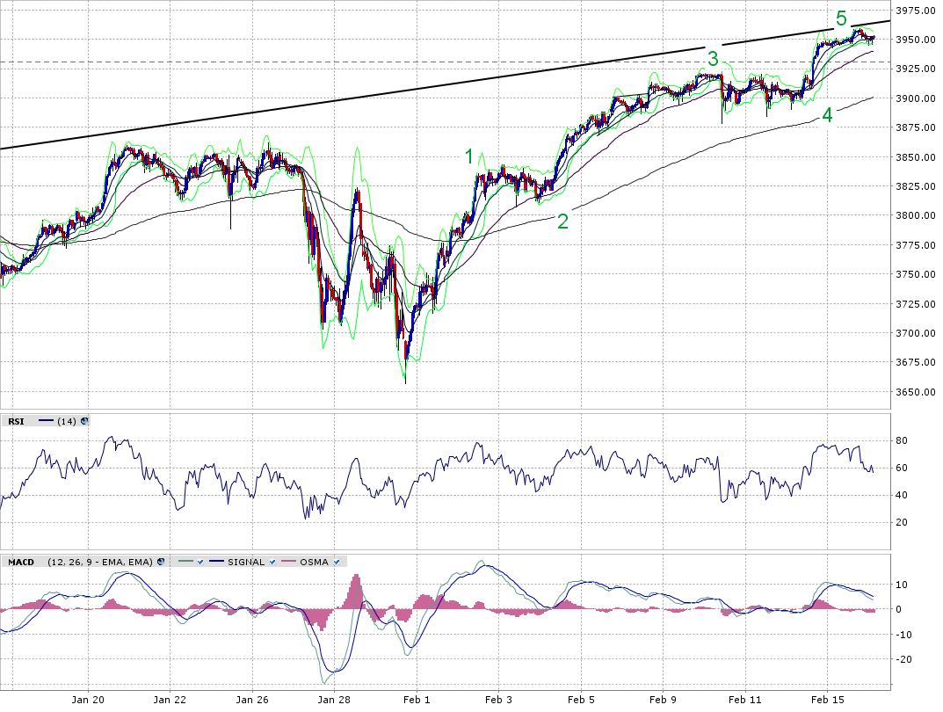This screenshot has width=943, height=712.
Task: Click the RSI axis value 40
Action: 902,496
